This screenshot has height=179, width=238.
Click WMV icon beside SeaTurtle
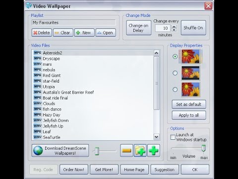click(38, 137)
